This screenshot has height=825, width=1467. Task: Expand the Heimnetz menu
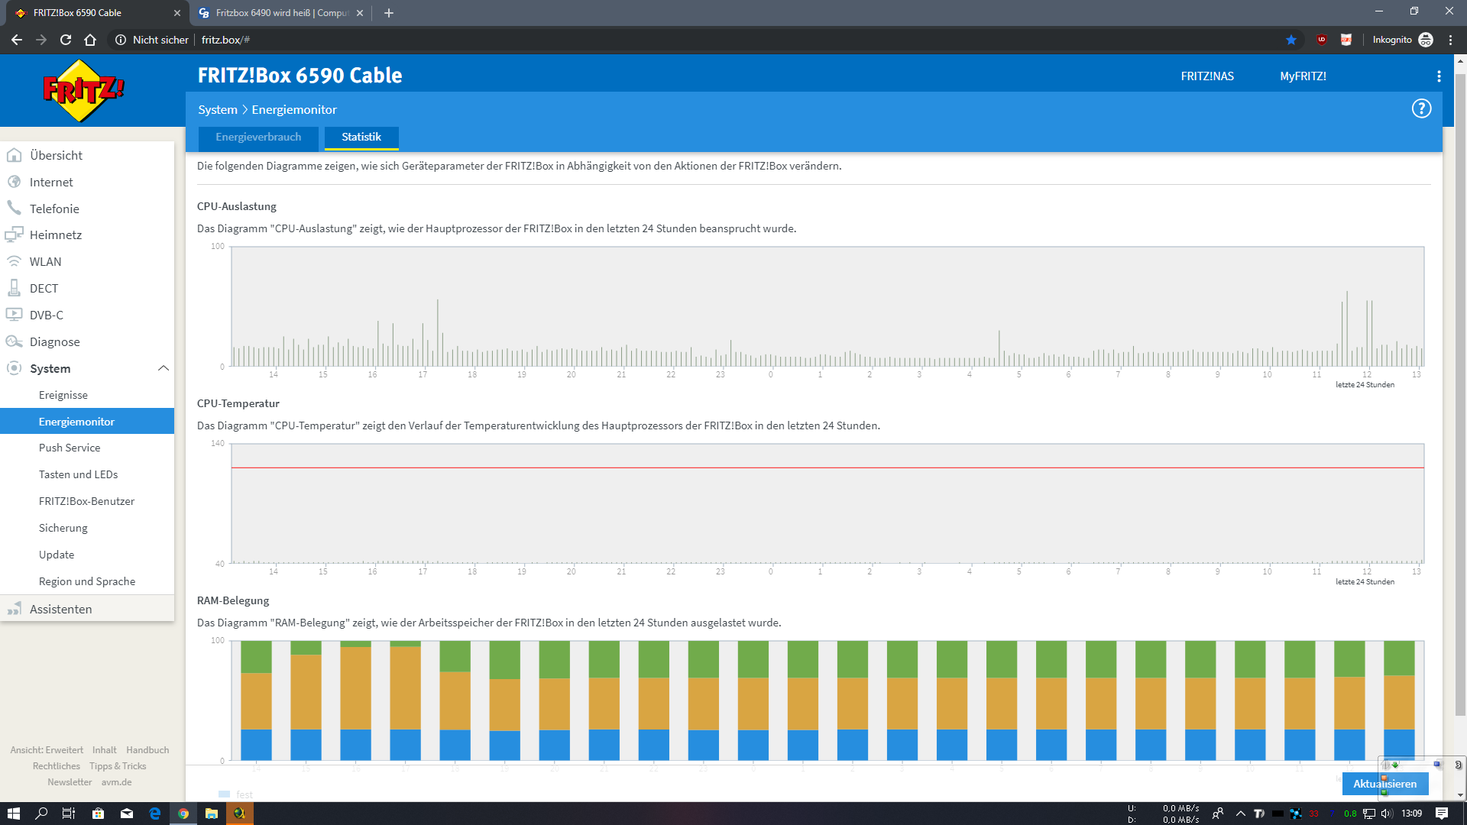(55, 235)
